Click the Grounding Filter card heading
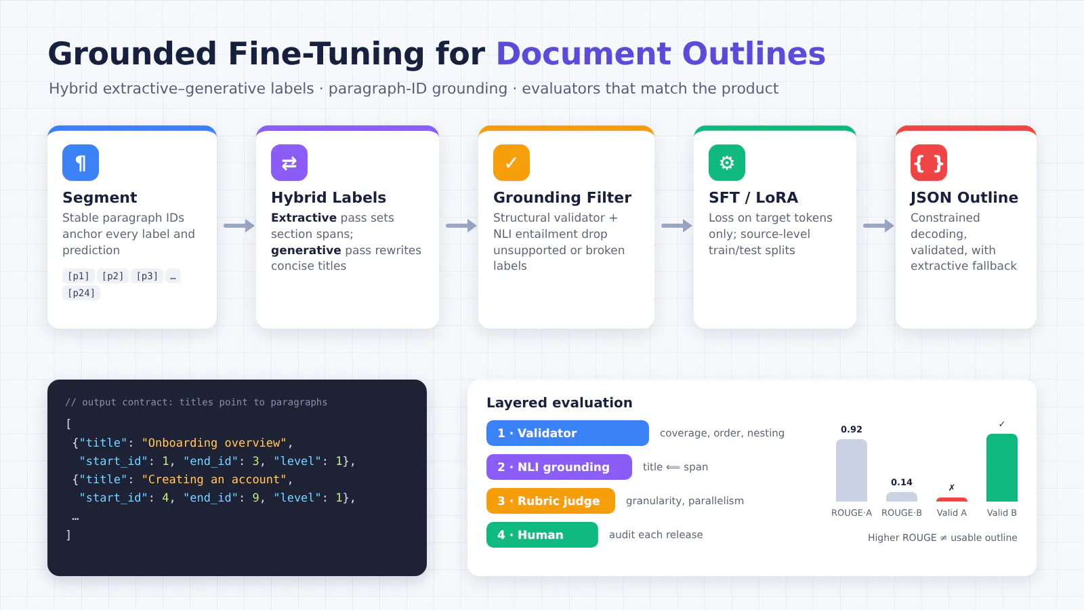The width and height of the screenshot is (1084, 610). coord(562,197)
